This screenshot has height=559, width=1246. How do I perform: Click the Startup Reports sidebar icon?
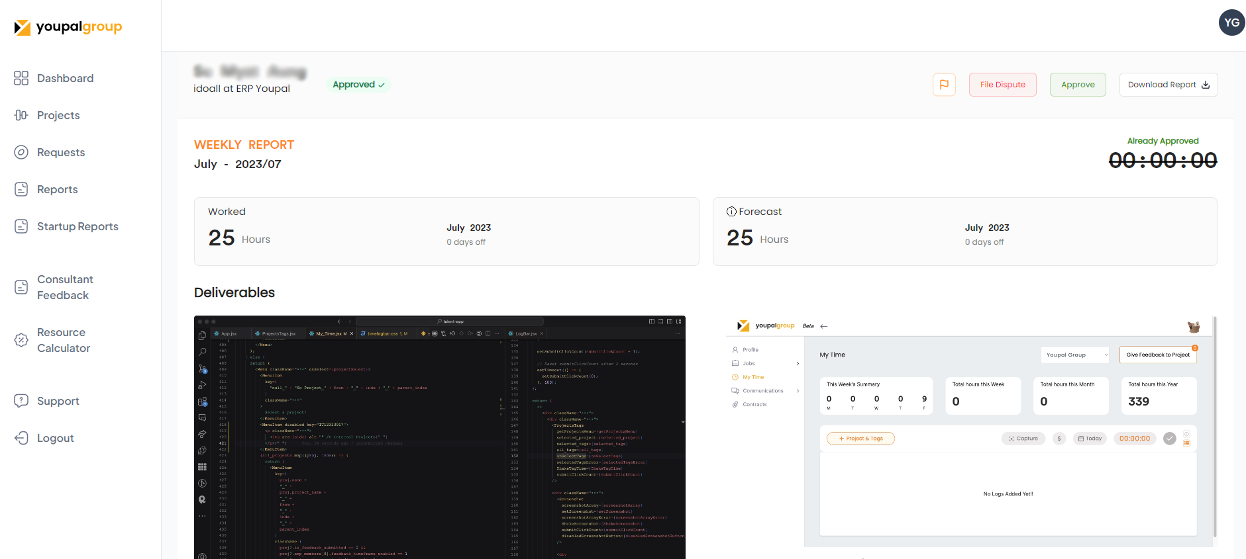pyautogui.click(x=21, y=226)
